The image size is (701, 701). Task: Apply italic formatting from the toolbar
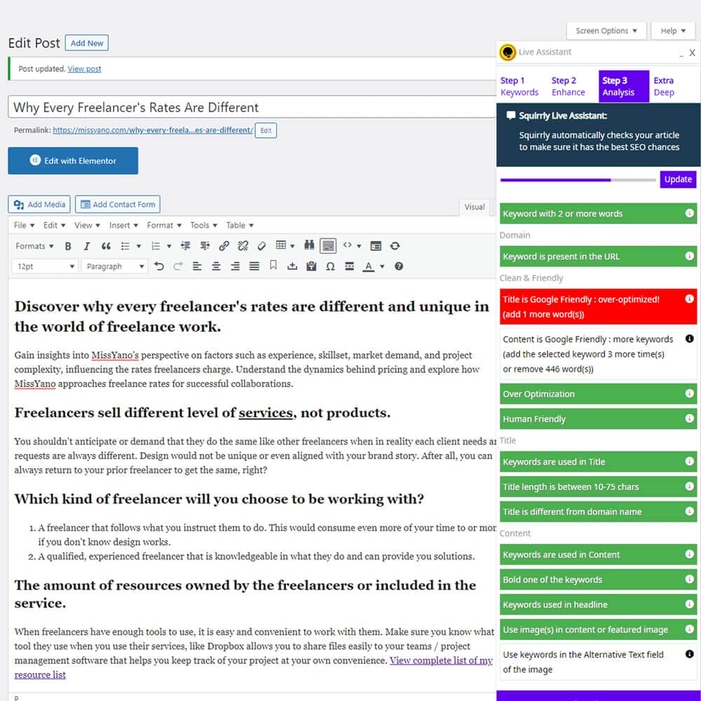coord(87,246)
